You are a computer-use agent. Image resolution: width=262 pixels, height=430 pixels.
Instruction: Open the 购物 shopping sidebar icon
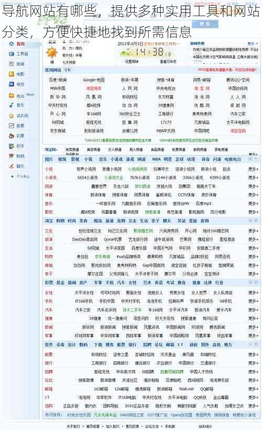click(11, 156)
